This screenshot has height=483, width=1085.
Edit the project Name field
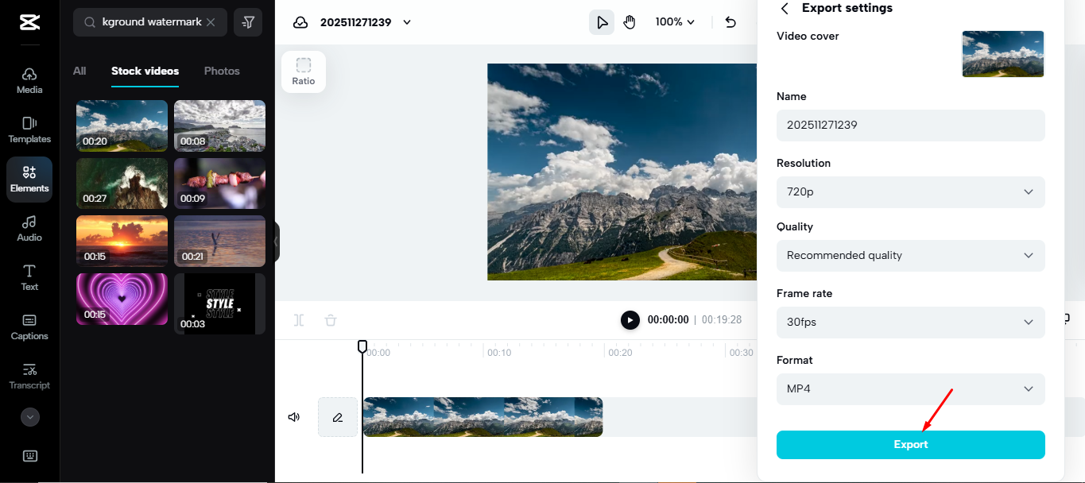point(910,125)
